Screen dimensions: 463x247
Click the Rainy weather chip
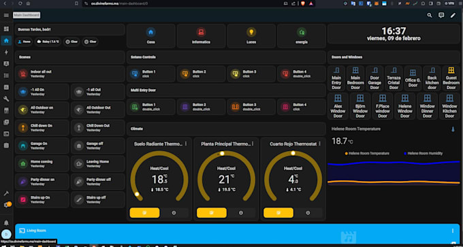click(48, 42)
